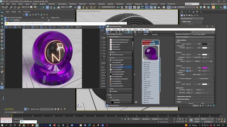Screen dimensions: 227x127
Task: Click Region in Corona frame buffer
Action: 61,27
